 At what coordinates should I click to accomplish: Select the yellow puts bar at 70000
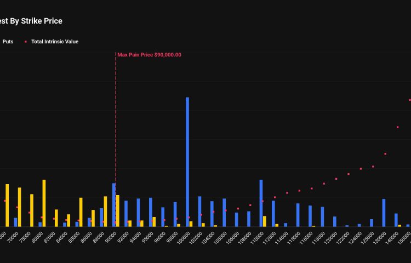click(x=20, y=207)
